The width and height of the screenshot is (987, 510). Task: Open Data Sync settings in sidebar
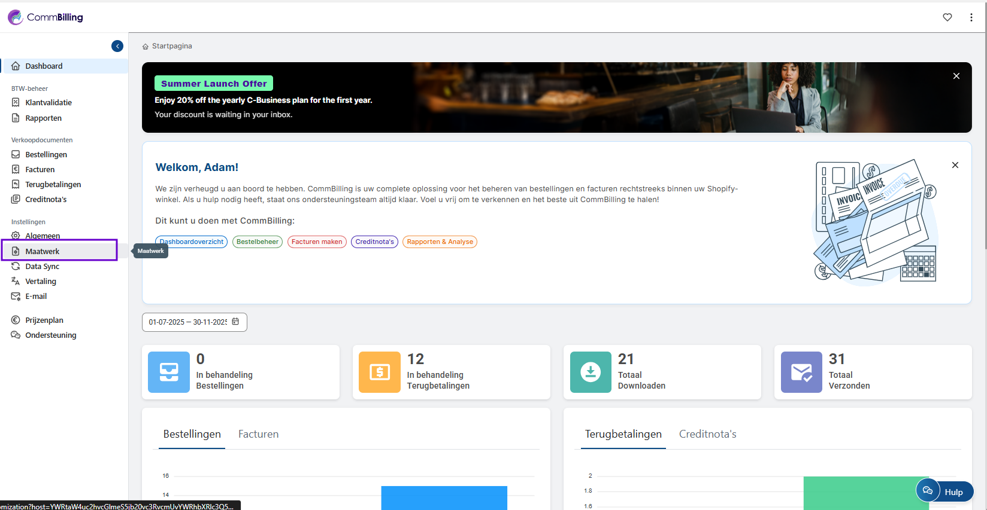pyautogui.click(x=42, y=267)
